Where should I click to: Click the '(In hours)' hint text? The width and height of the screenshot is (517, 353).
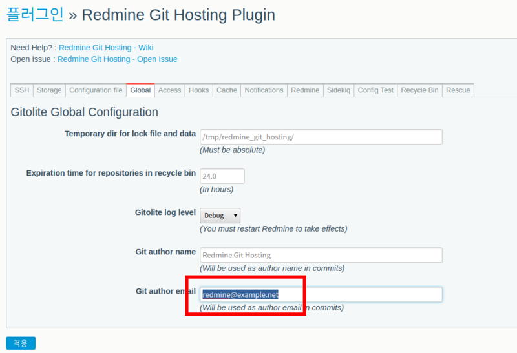coord(216,190)
